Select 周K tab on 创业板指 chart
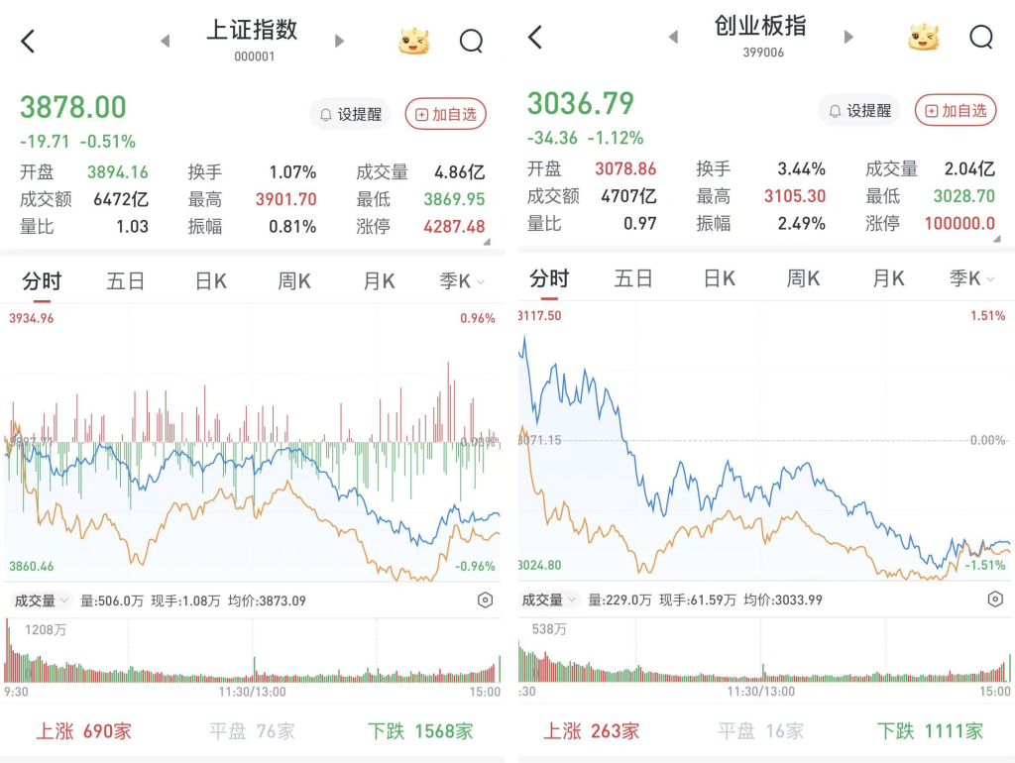1015x763 pixels. click(803, 278)
